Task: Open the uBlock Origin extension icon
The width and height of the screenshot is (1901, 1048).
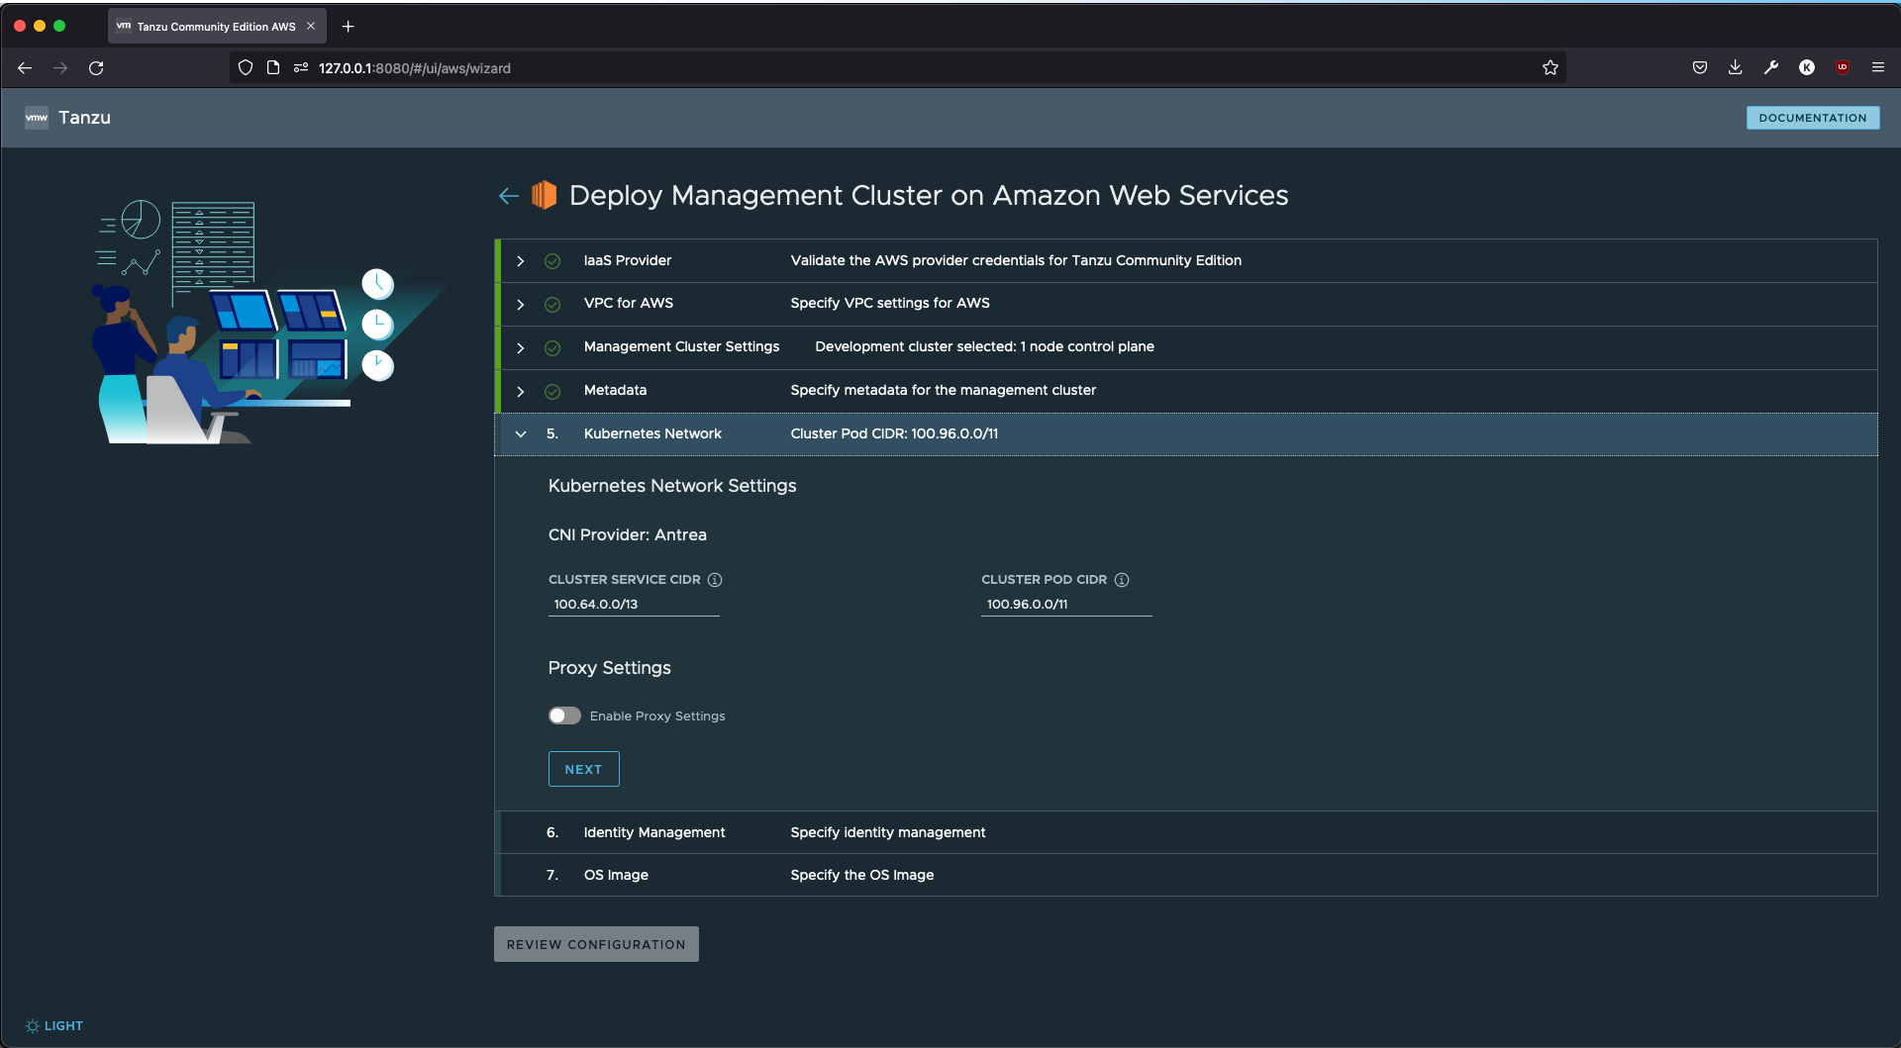Action: coord(1843,68)
